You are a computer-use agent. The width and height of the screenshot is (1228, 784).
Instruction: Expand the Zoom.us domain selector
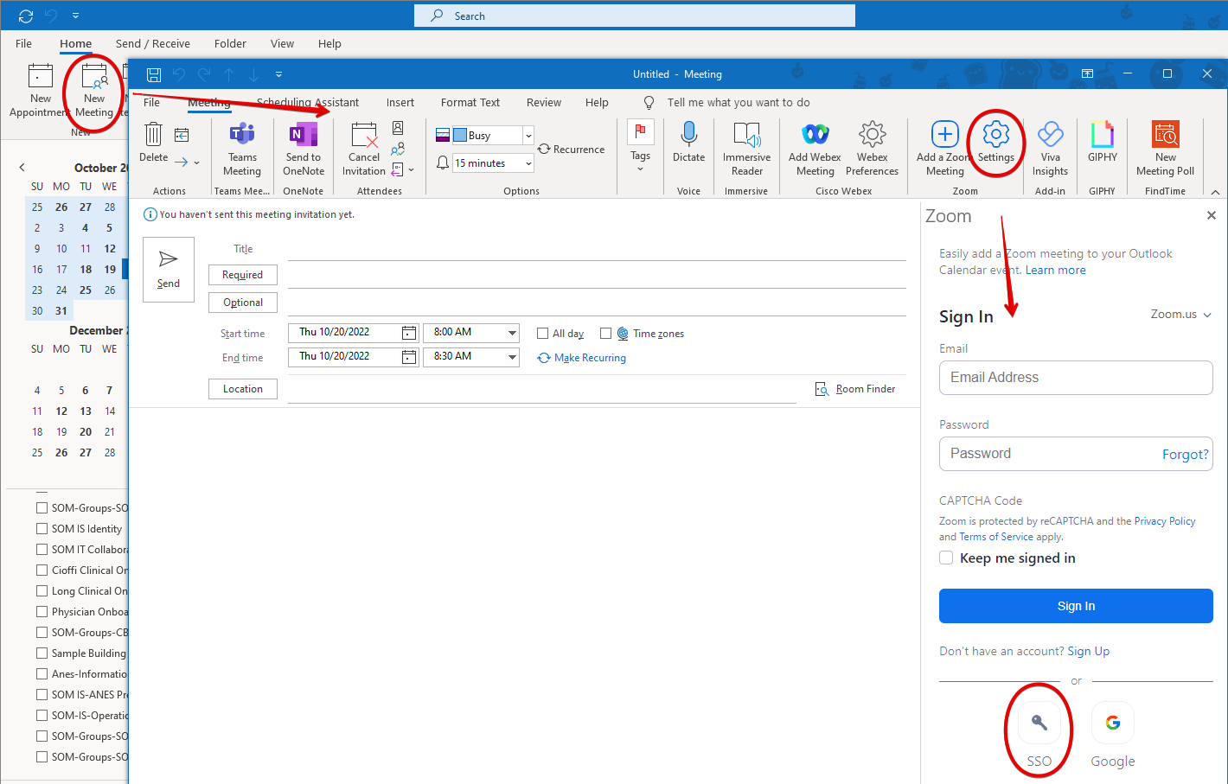(1180, 315)
